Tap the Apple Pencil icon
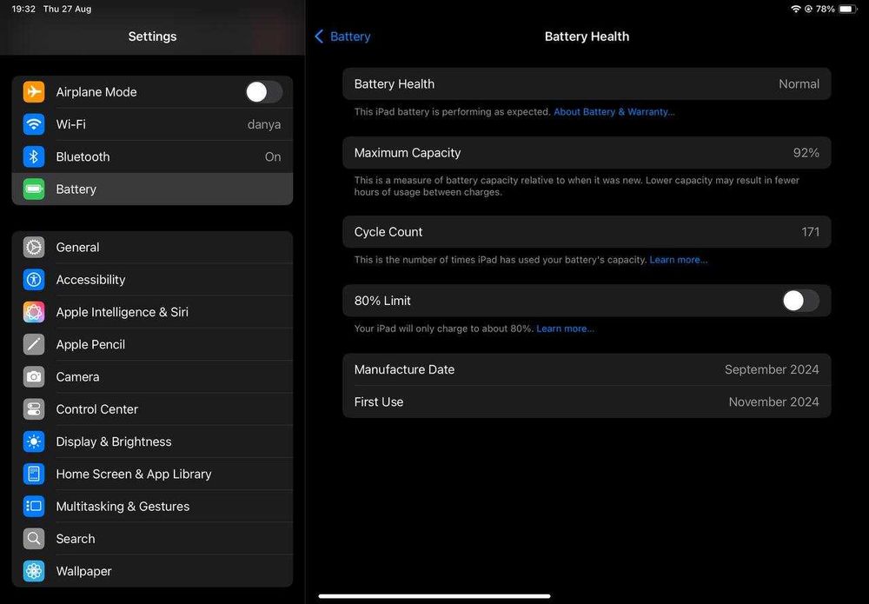The width and height of the screenshot is (869, 604). point(34,345)
